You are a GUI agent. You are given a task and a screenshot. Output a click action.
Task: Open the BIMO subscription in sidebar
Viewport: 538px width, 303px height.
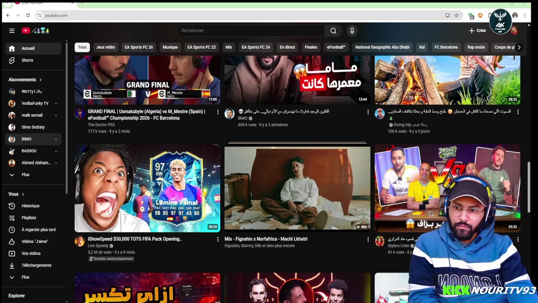point(33,139)
